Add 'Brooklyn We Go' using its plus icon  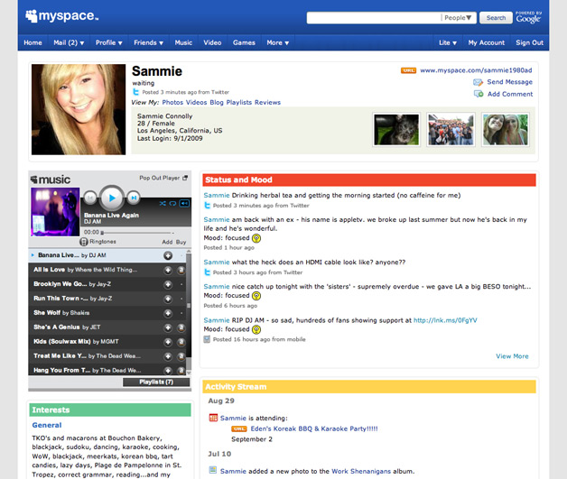click(x=168, y=284)
